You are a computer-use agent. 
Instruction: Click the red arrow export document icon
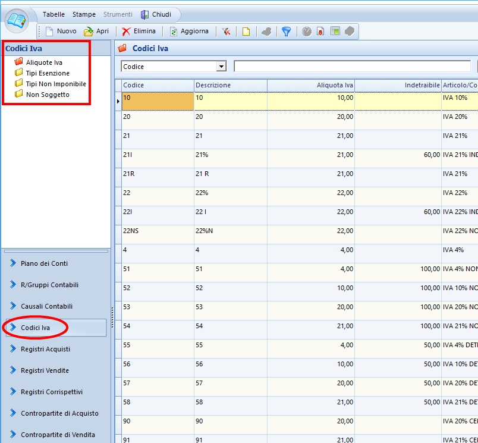click(320, 32)
